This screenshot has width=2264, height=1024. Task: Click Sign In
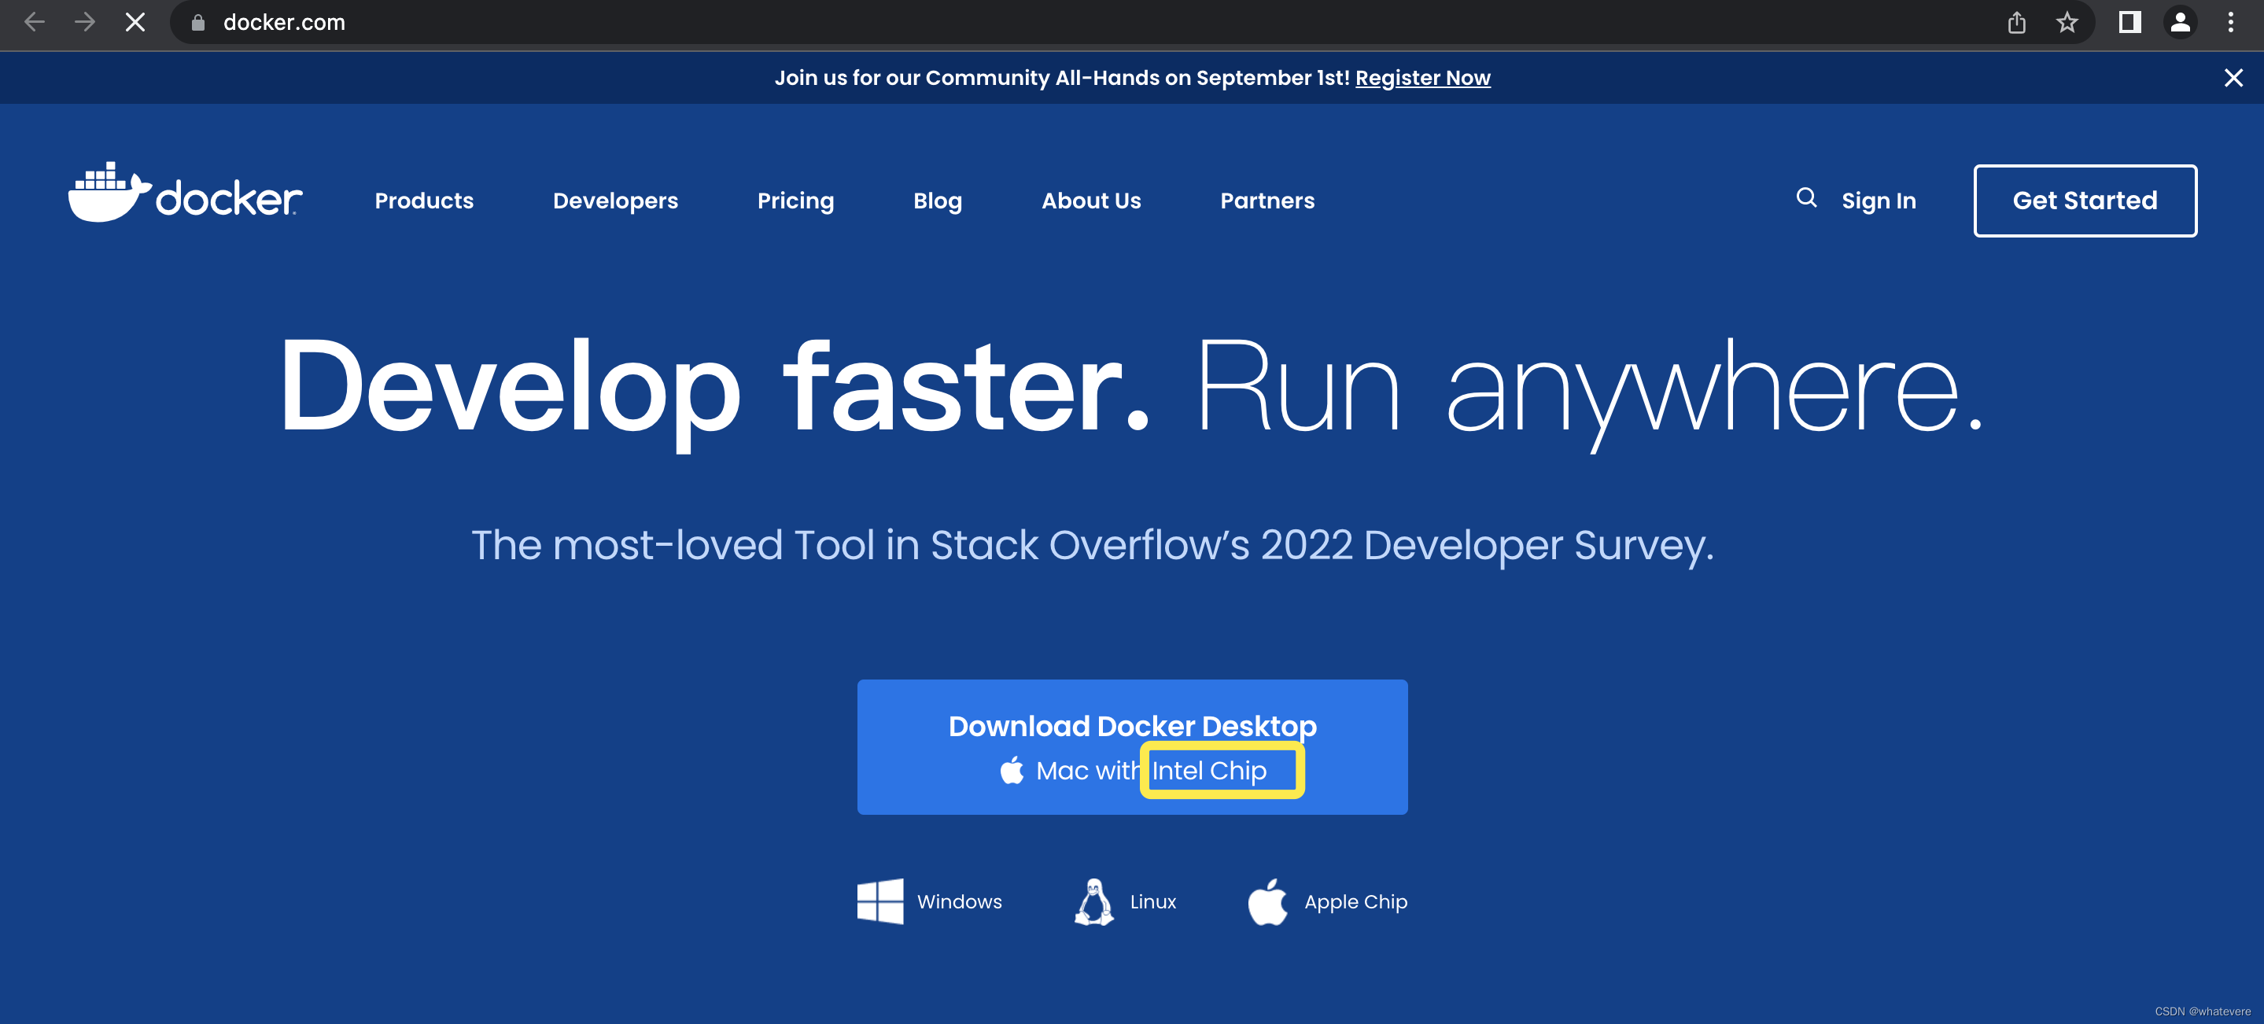coord(1879,201)
